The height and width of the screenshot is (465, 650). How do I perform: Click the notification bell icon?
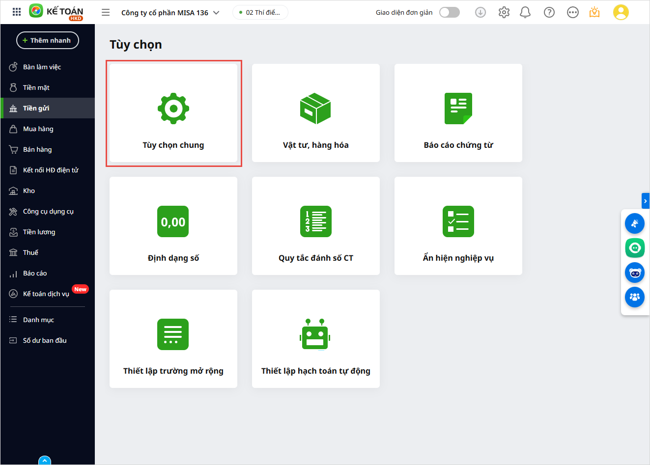[525, 12]
